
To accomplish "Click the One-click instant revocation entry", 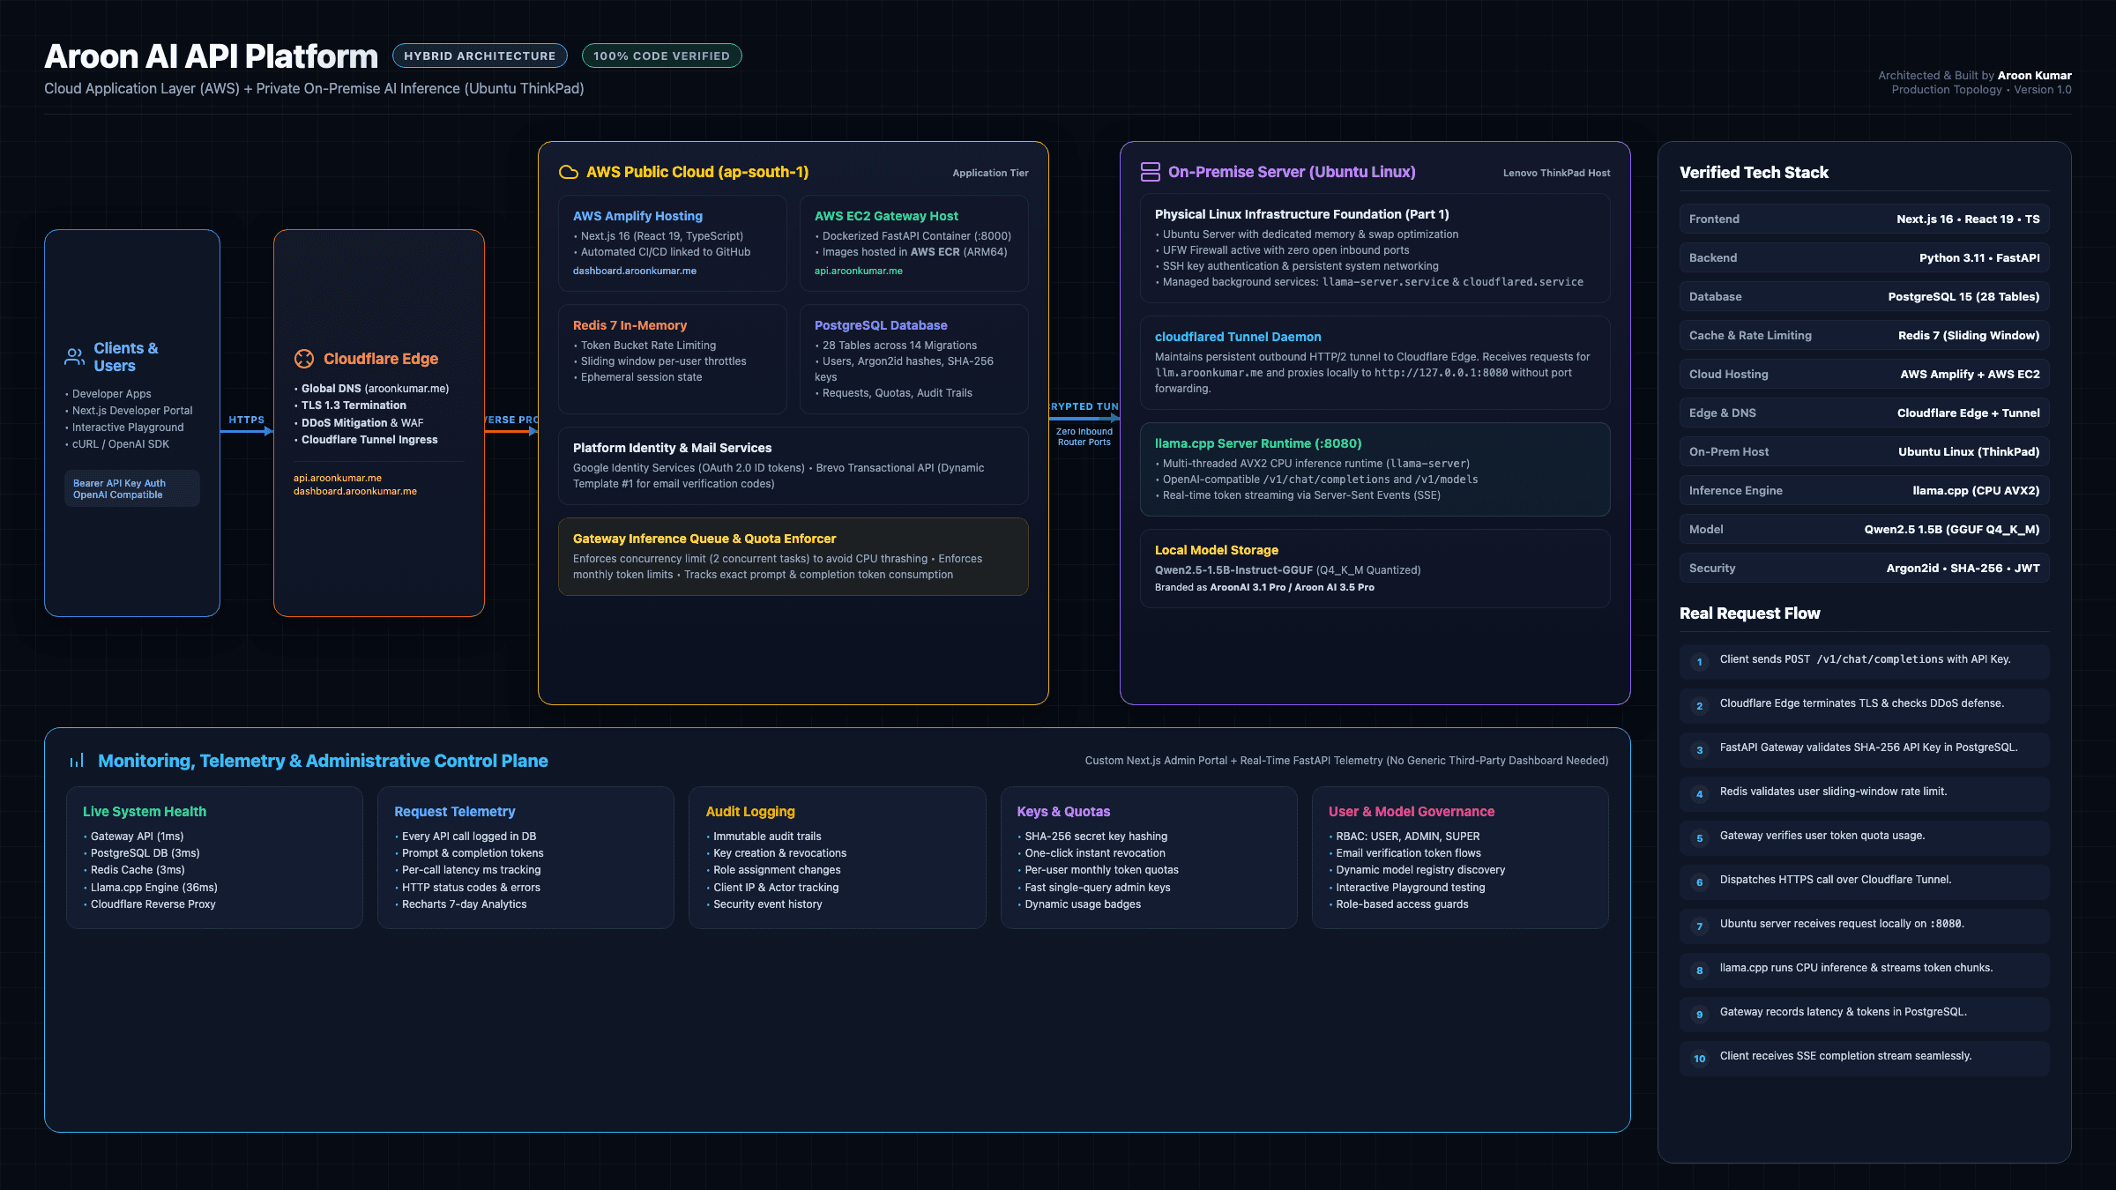I will point(1094,852).
